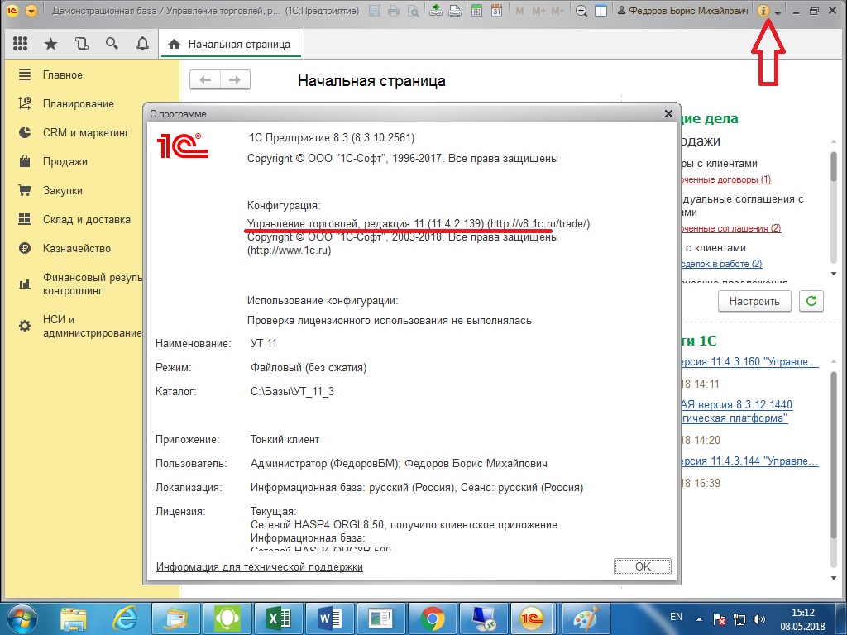Click the back navigation arrow
847x635 pixels.
tap(205, 80)
